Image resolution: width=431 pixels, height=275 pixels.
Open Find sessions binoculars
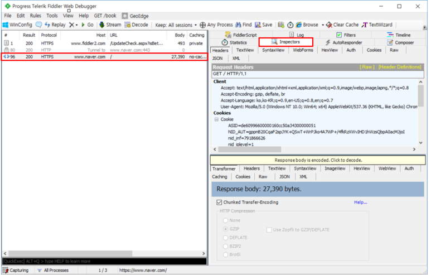click(x=244, y=25)
